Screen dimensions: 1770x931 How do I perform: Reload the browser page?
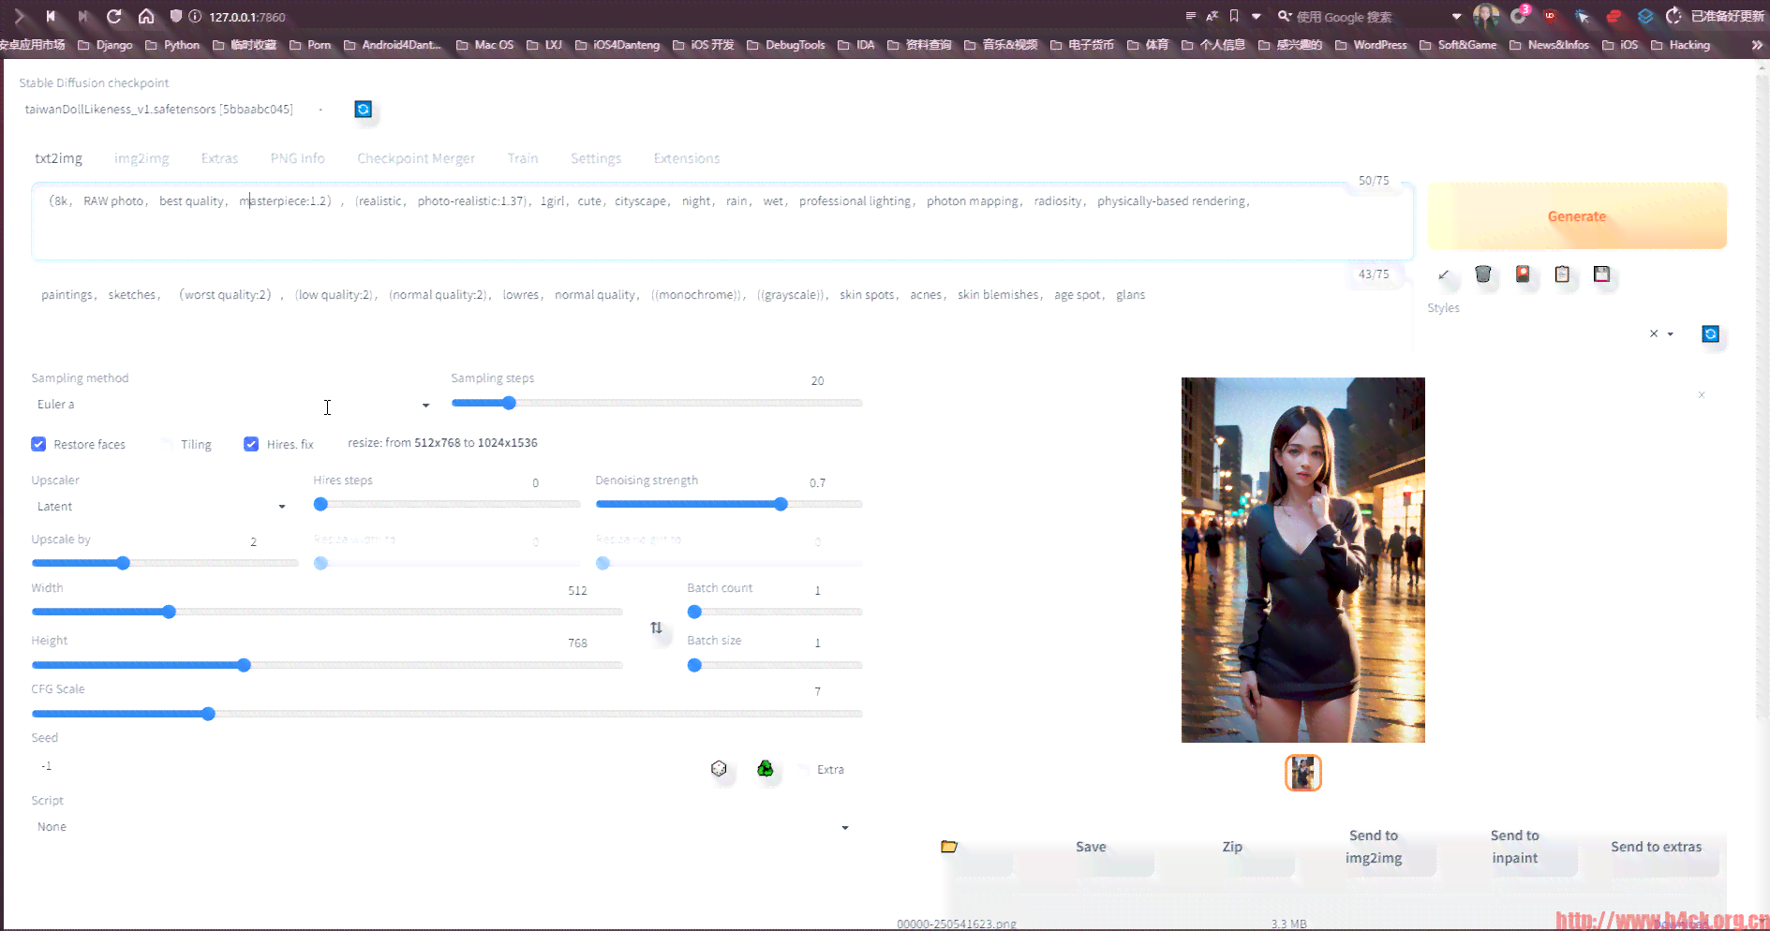click(x=114, y=16)
